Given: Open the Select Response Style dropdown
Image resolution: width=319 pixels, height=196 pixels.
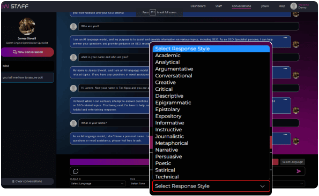Looking at the screenshot, I should point(211,186).
